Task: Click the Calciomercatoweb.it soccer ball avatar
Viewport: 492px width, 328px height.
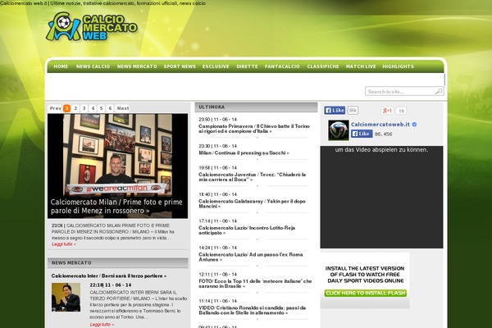Action: click(338, 130)
